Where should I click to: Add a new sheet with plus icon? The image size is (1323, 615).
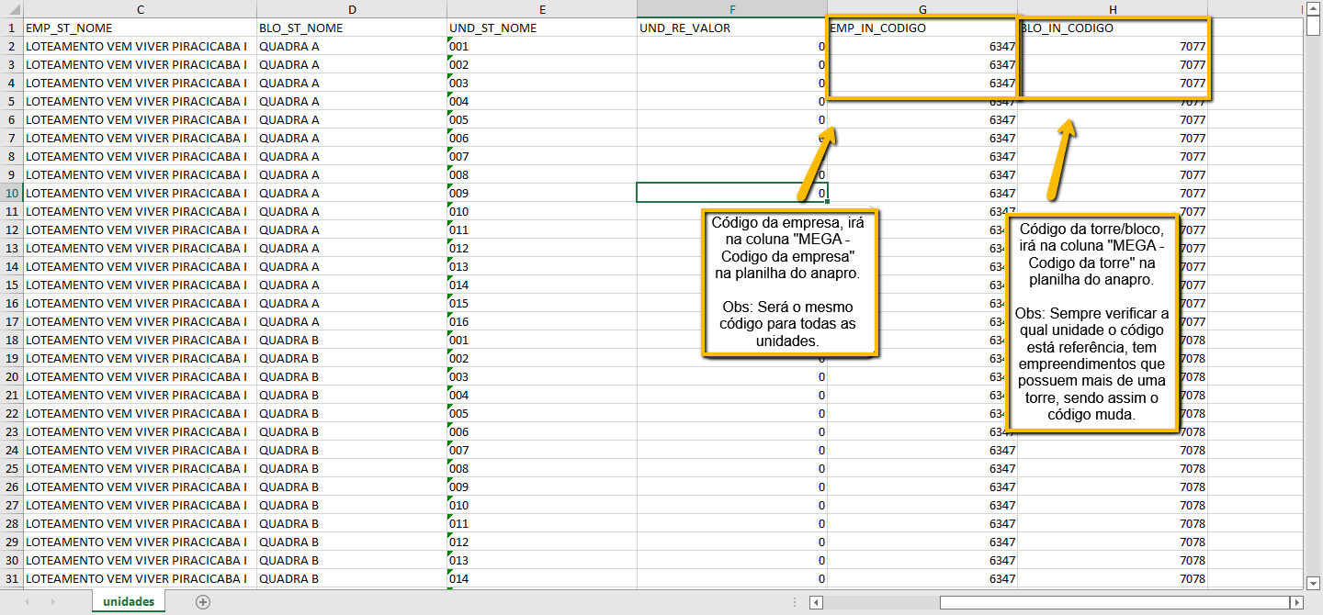[203, 602]
